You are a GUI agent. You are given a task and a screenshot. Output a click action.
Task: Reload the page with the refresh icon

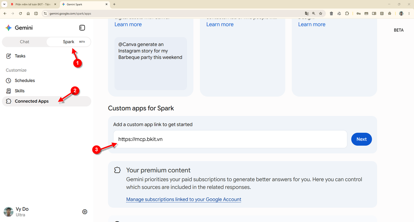click(x=20, y=13)
